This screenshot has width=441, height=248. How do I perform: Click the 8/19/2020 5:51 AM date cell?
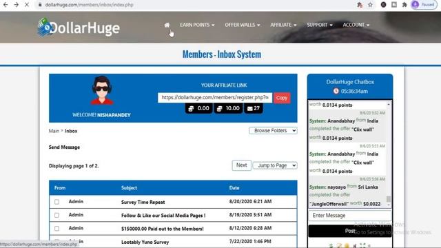click(250, 215)
